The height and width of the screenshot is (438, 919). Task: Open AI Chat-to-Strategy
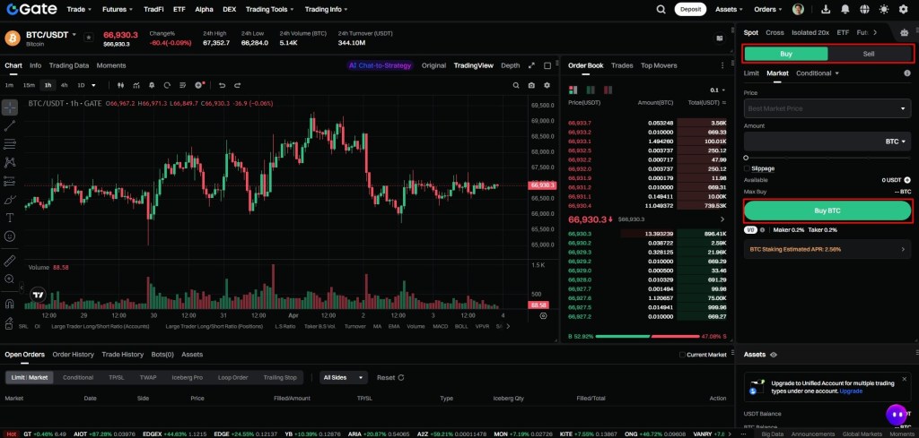coord(380,65)
